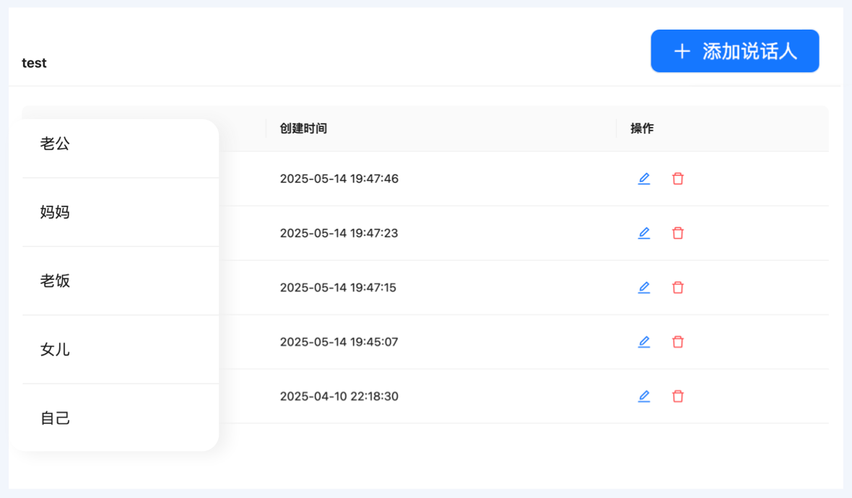
Task: Edit the entry created at 19:45:07
Action: (644, 342)
